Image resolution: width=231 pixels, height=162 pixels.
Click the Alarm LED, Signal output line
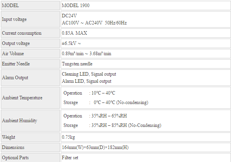pyautogui.click(x=86, y=81)
